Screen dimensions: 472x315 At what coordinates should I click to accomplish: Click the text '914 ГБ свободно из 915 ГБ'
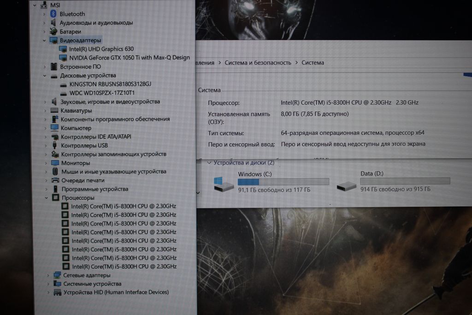tap(395, 189)
